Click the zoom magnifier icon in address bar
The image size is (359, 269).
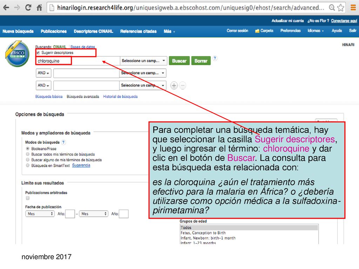pyautogui.click(x=332, y=8)
